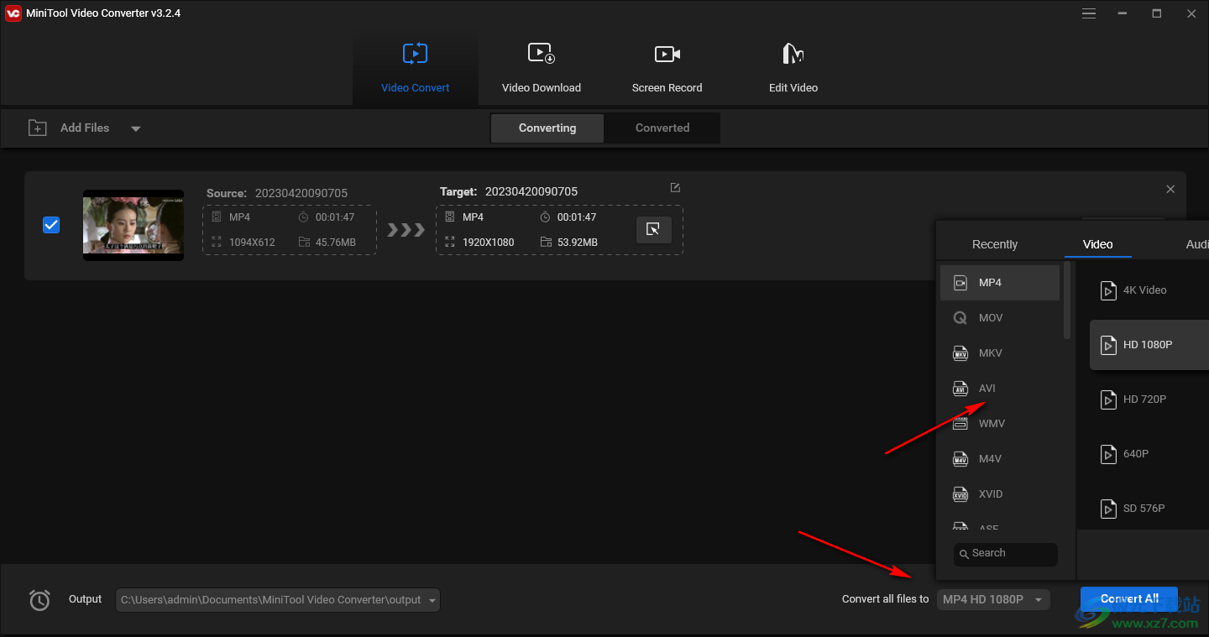
Task: Select XVID format in list
Action: 1000,494
